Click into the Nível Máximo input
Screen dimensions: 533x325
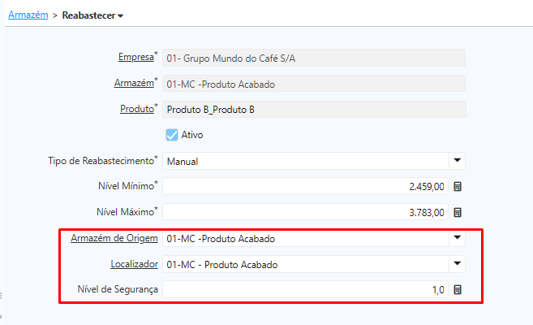click(x=305, y=213)
